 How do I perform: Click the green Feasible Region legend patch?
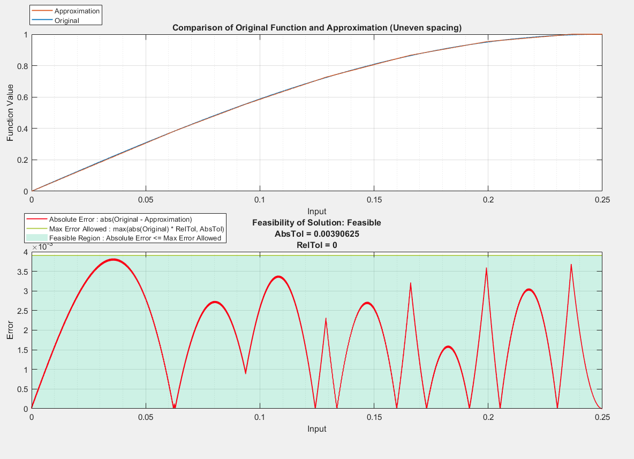37,238
